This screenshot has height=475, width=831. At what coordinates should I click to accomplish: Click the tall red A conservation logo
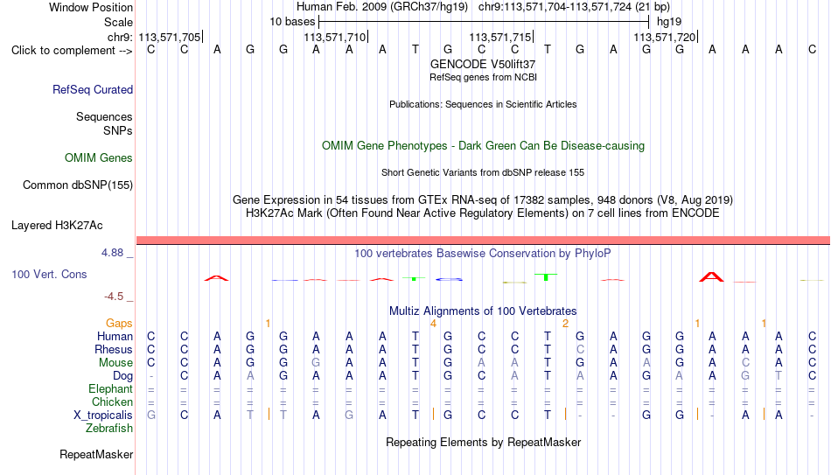tap(711, 276)
